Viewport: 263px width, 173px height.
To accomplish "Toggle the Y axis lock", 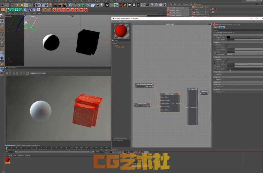I will (x=41, y=5).
